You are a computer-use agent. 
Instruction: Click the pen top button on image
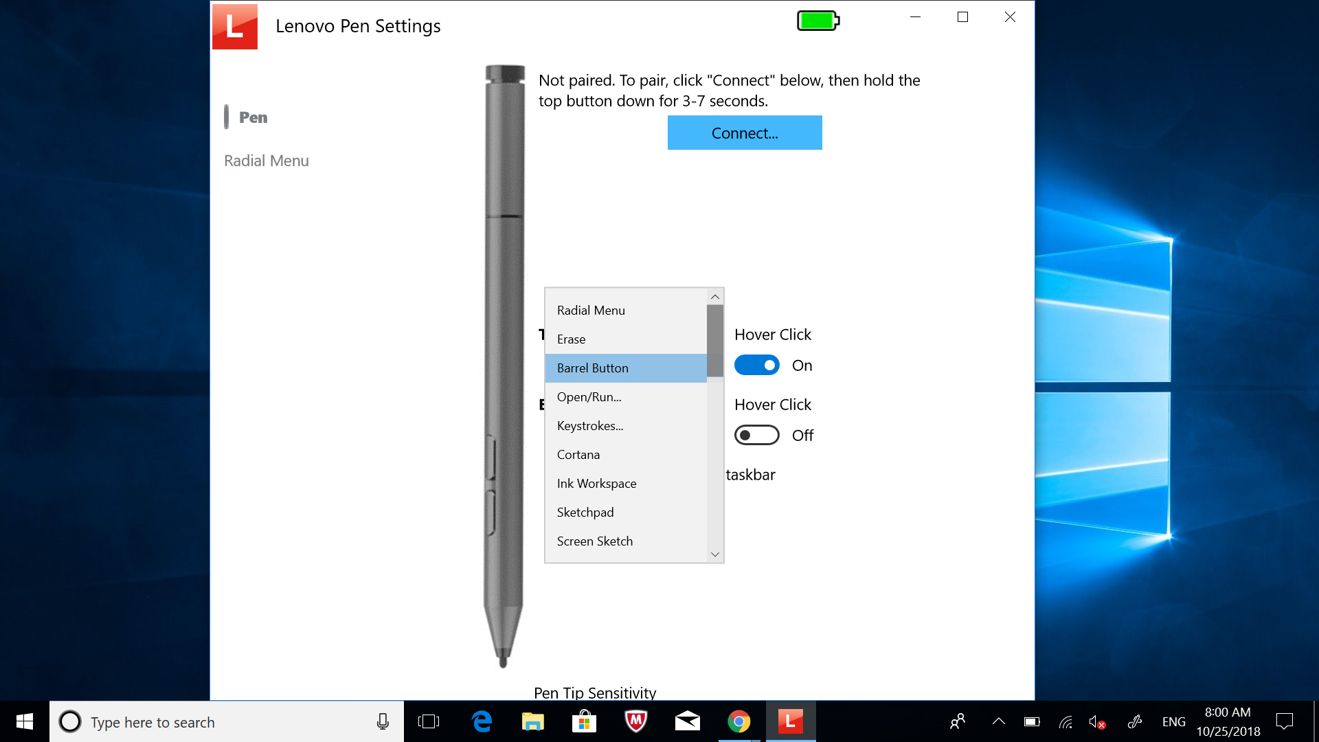click(x=505, y=73)
